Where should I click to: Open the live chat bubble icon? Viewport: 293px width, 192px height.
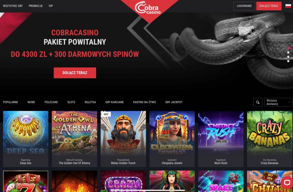287,182
